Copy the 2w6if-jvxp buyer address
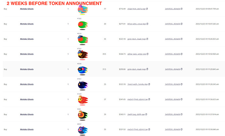225x136 pixels. tap(146, 114)
